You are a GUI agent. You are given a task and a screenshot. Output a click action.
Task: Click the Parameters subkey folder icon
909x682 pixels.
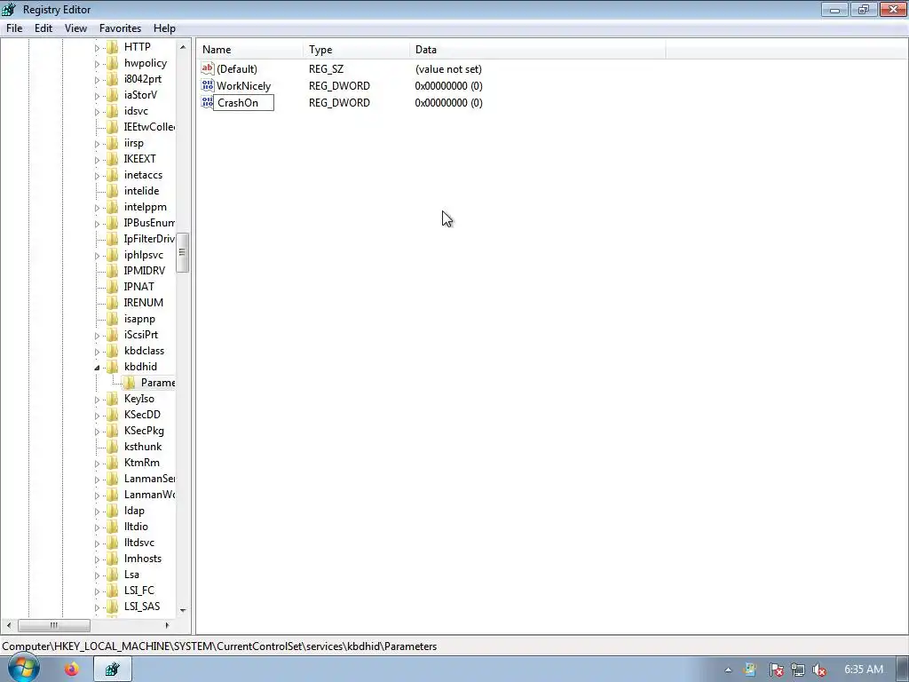[x=130, y=383]
